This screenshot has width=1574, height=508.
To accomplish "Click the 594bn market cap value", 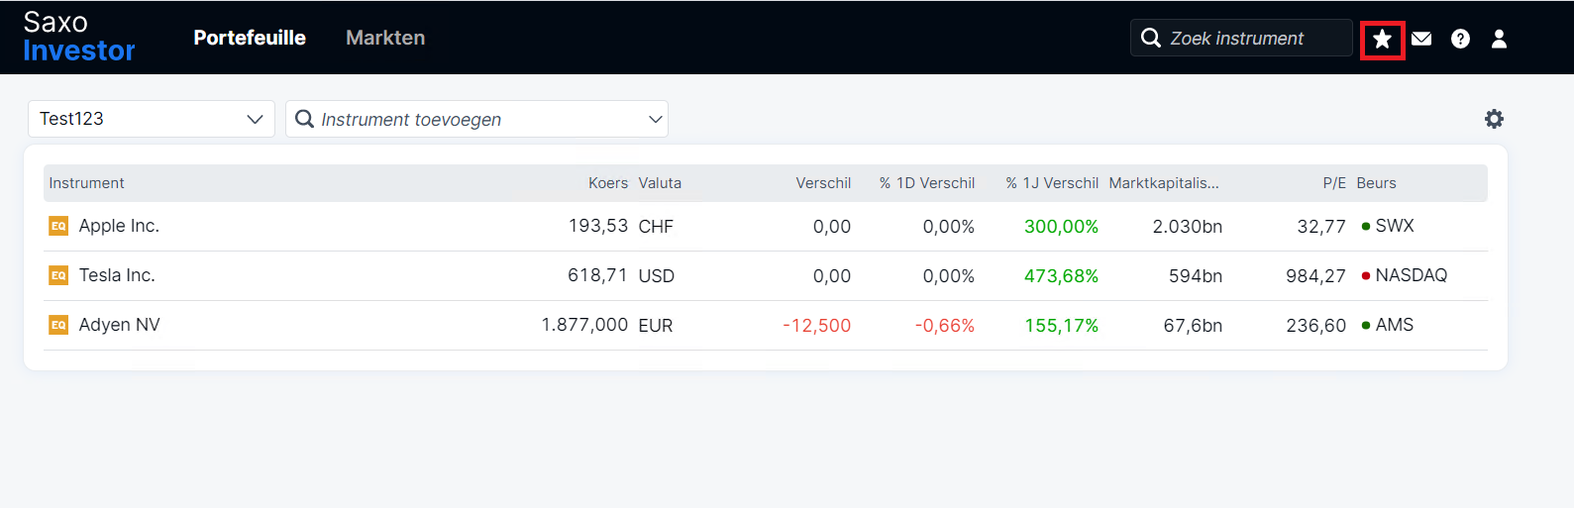I will 1195,276.
